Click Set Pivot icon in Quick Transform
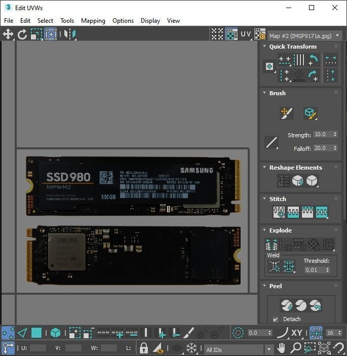The height and width of the screenshot is (356, 347). (269, 66)
